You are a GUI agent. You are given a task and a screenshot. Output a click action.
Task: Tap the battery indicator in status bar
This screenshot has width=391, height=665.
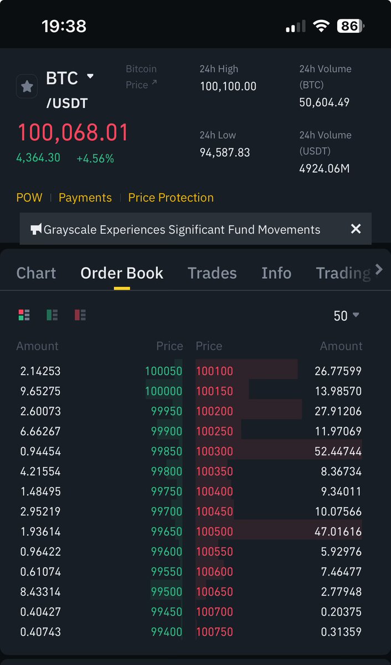[x=350, y=25]
